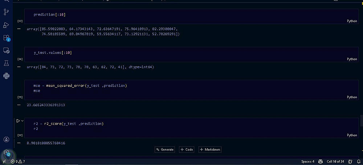Screen dimensions: 363x165
Task: Click execution count [34] of y_test cell
Action: pyautogui.click(x=20, y=59)
